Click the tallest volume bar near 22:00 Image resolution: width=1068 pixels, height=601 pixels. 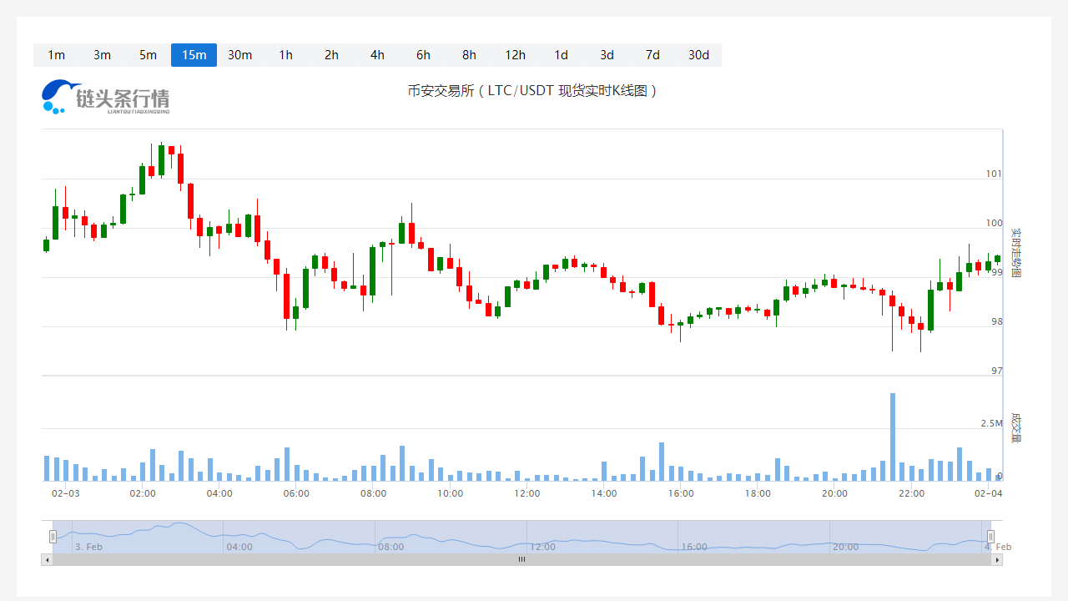(x=892, y=437)
